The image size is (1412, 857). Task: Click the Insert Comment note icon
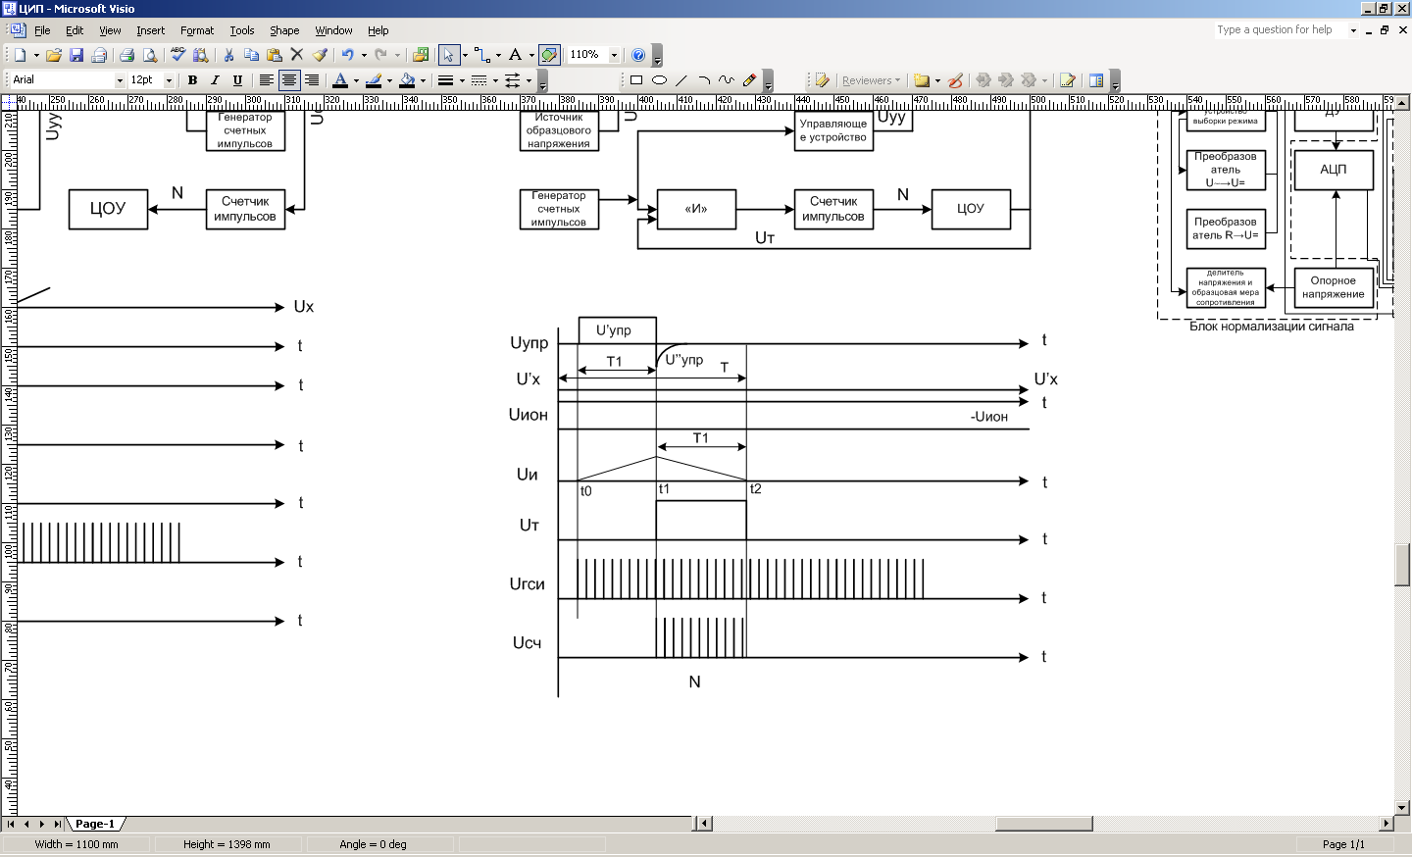(922, 80)
